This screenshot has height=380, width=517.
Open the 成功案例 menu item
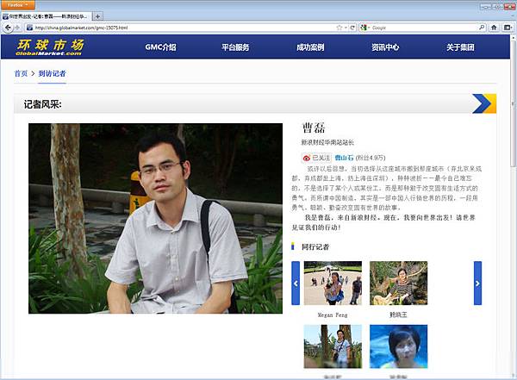[310, 47]
